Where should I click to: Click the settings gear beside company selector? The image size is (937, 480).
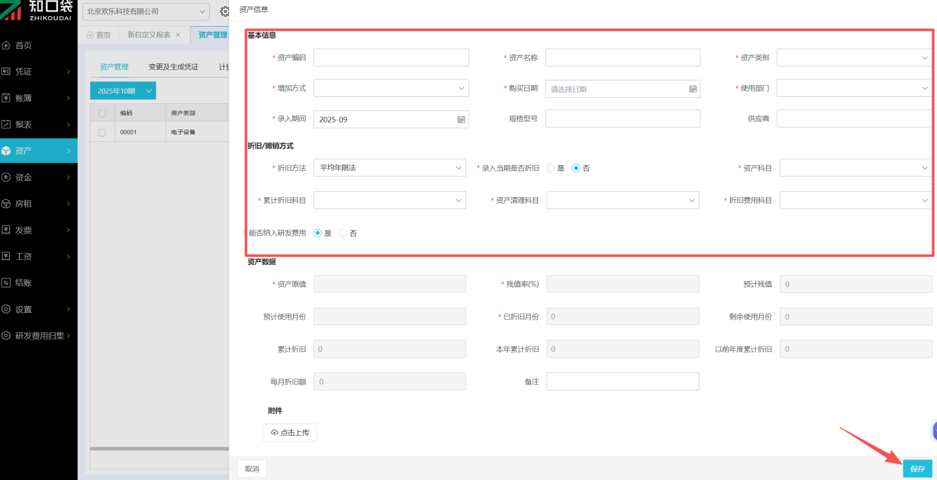224,11
